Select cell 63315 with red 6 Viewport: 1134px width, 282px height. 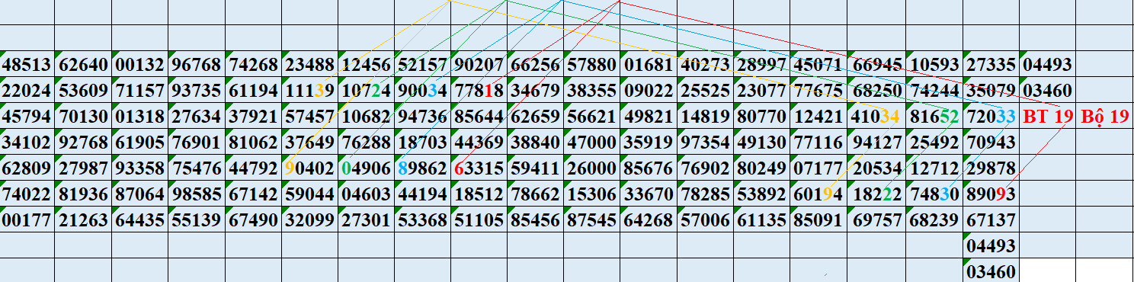479,168
